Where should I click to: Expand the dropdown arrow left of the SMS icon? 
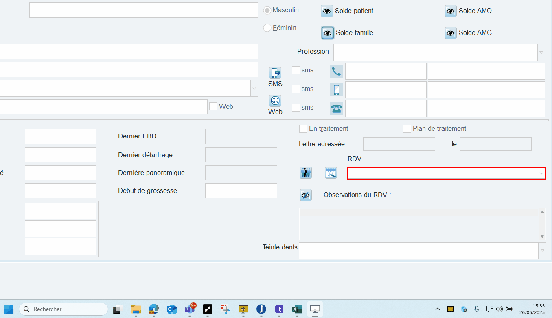[254, 88]
